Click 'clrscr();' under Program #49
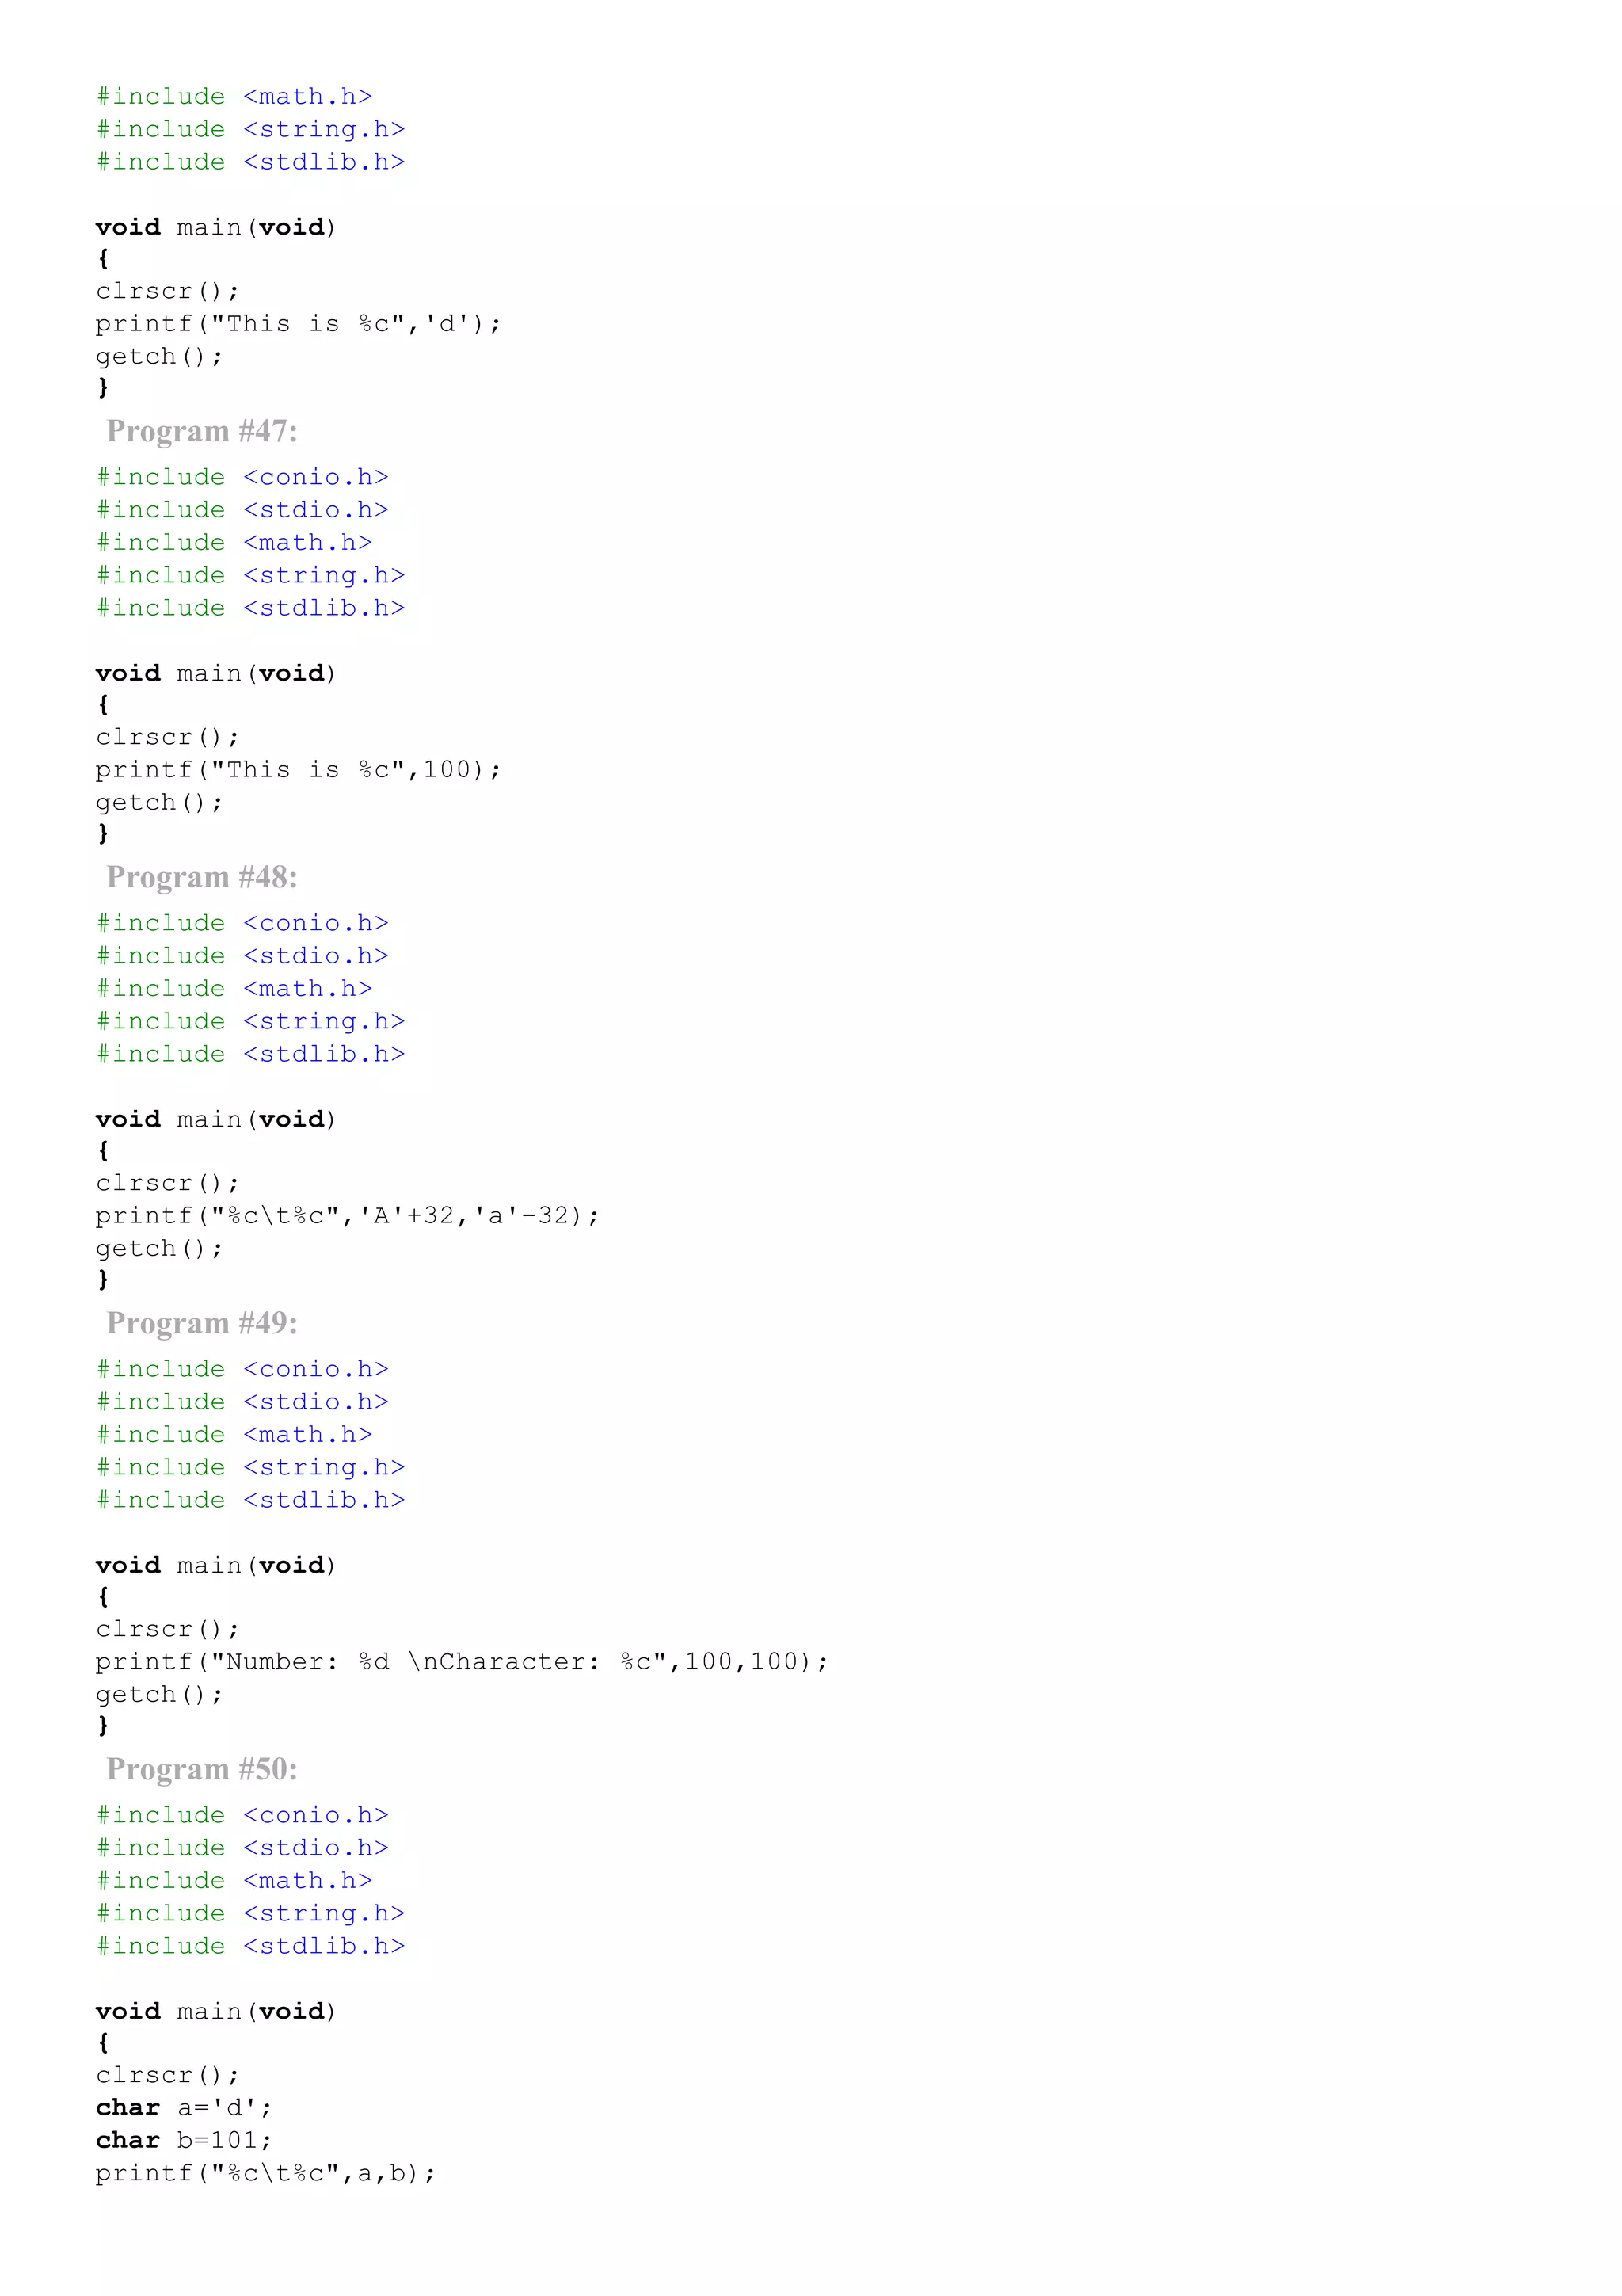This screenshot has height=2296, width=1622. coord(168,1629)
